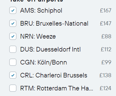Click the £167 price for Schiphol

point(105,10)
